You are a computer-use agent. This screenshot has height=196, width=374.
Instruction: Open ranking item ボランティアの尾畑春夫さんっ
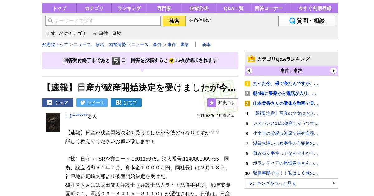pos(285,163)
